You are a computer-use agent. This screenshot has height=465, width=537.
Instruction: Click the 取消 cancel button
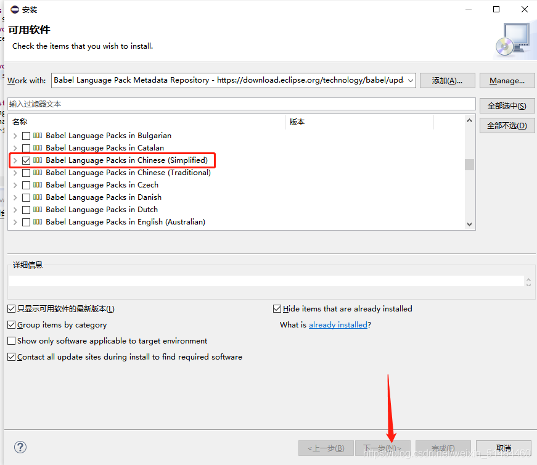(504, 448)
